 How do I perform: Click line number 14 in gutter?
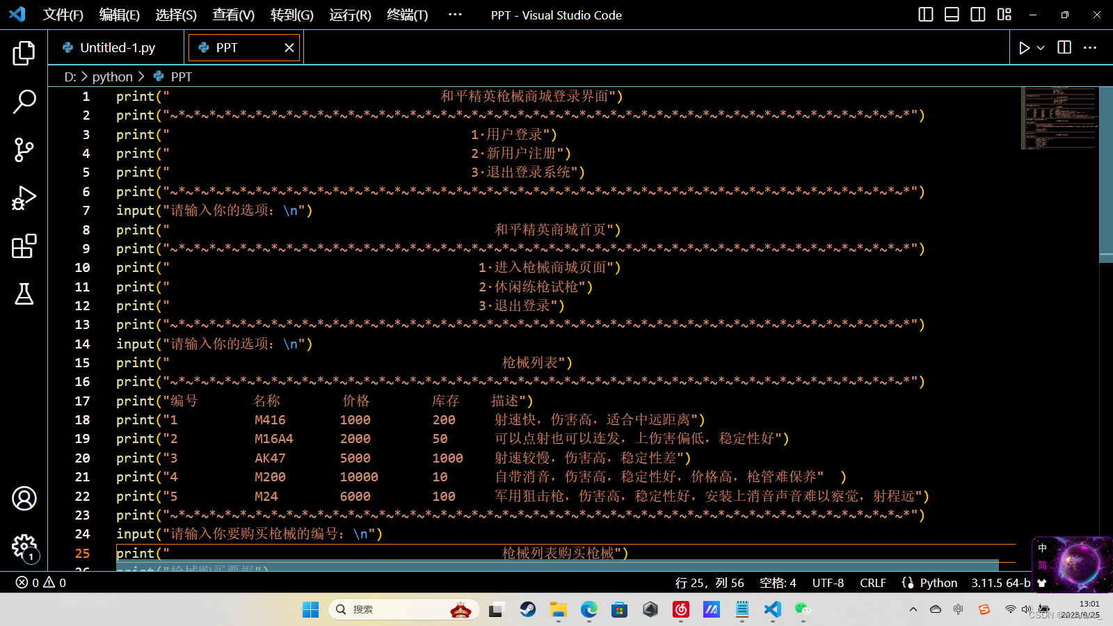click(82, 344)
